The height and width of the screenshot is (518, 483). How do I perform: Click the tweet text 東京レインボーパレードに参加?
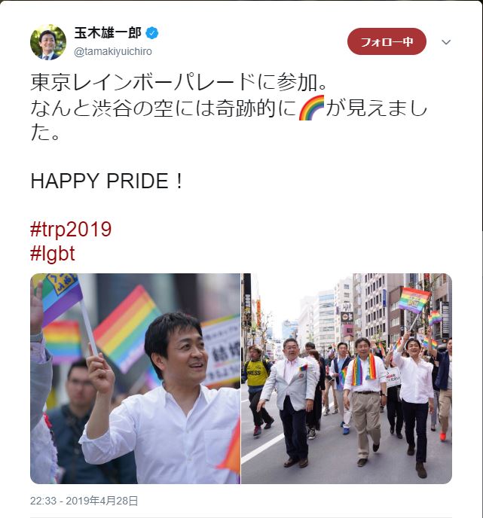[179, 82]
